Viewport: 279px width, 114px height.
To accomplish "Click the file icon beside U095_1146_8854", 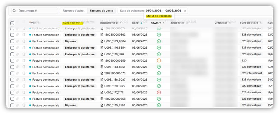I will (x=102, y=48).
